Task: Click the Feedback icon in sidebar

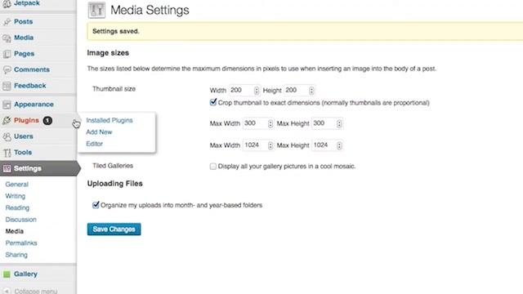Action: point(7,86)
